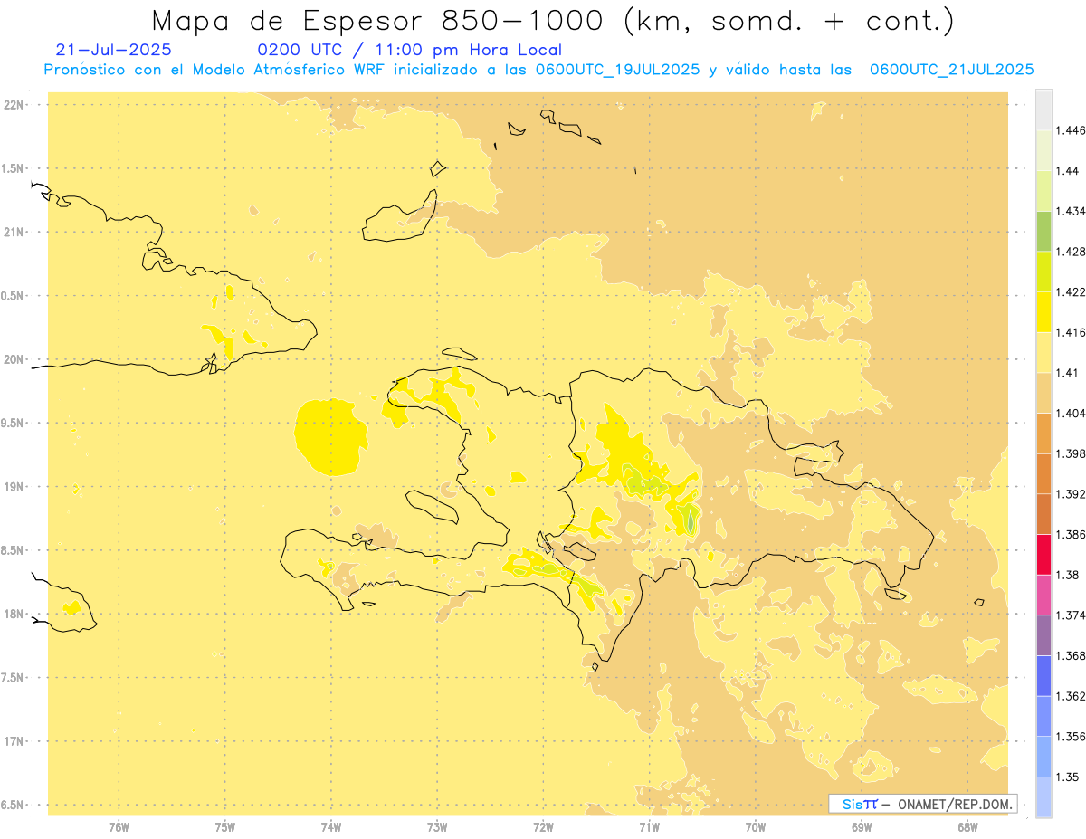Click the "22N" latitude label

click(13, 104)
